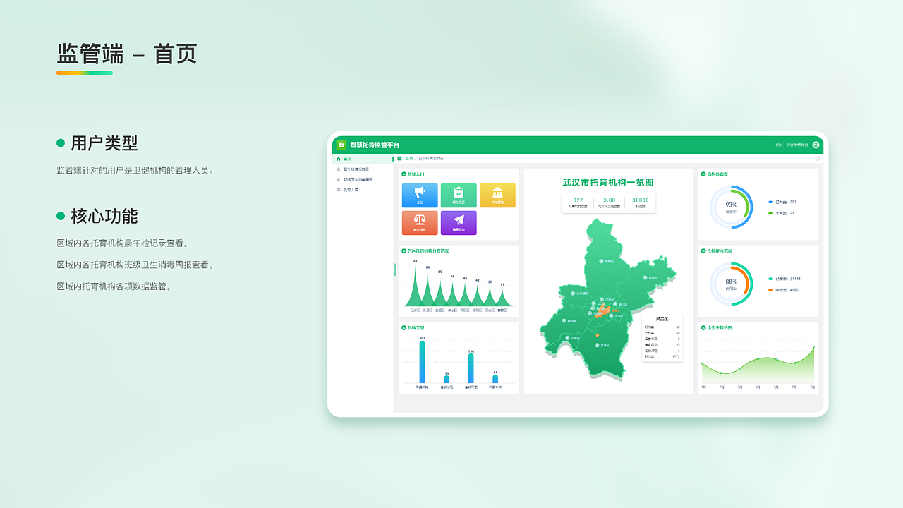Click the bar labeled 61
The height and width of the screenshot is (508, 903).
coord(495,379)
